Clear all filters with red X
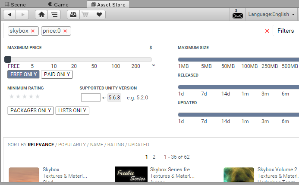299x185 pixels. coord(267,31)
